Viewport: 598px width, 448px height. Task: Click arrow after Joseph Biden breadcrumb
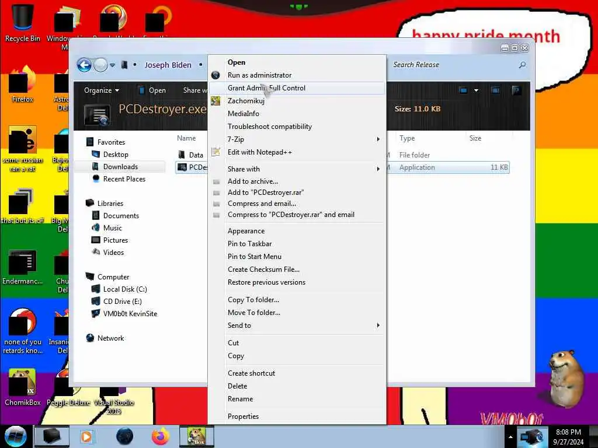click(x=201, y=65)
